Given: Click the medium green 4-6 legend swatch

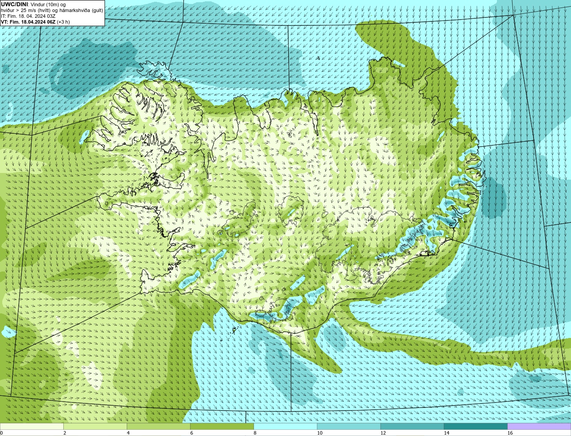Looking at the screenshot, I should (x=159, y=427).
